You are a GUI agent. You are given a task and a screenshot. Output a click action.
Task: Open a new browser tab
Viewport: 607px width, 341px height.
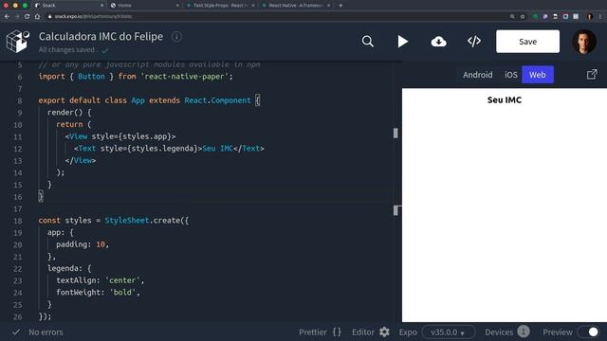(340, 6)
